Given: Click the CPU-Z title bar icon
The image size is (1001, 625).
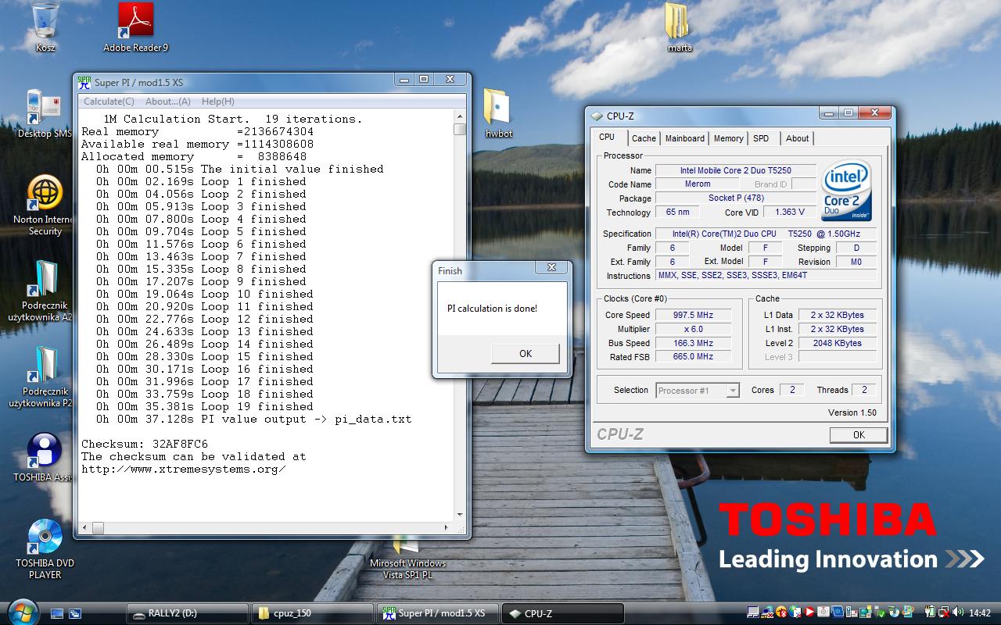Looking at the screenshot, I should (597, 116).
